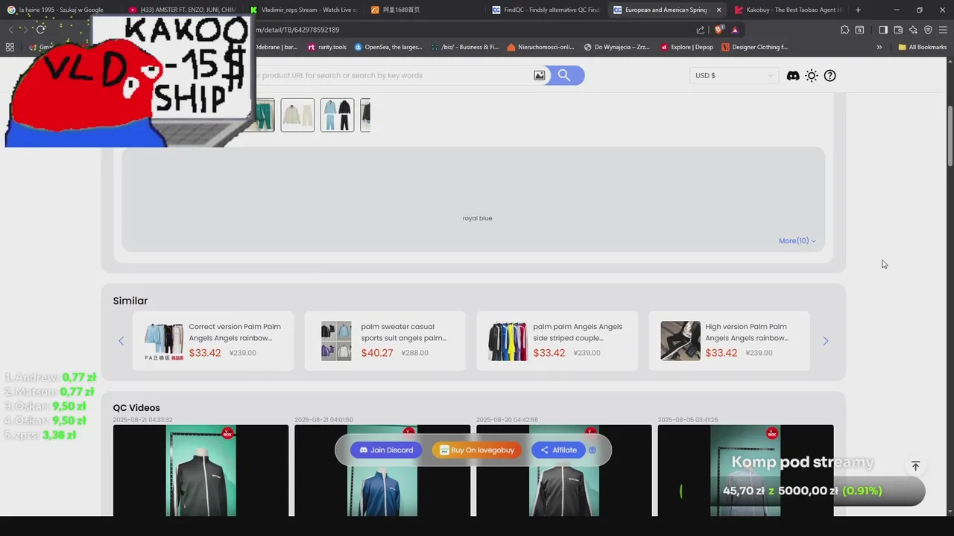The image size is (954, 536).
Task: Reload the page
Action: click(40, 30)
